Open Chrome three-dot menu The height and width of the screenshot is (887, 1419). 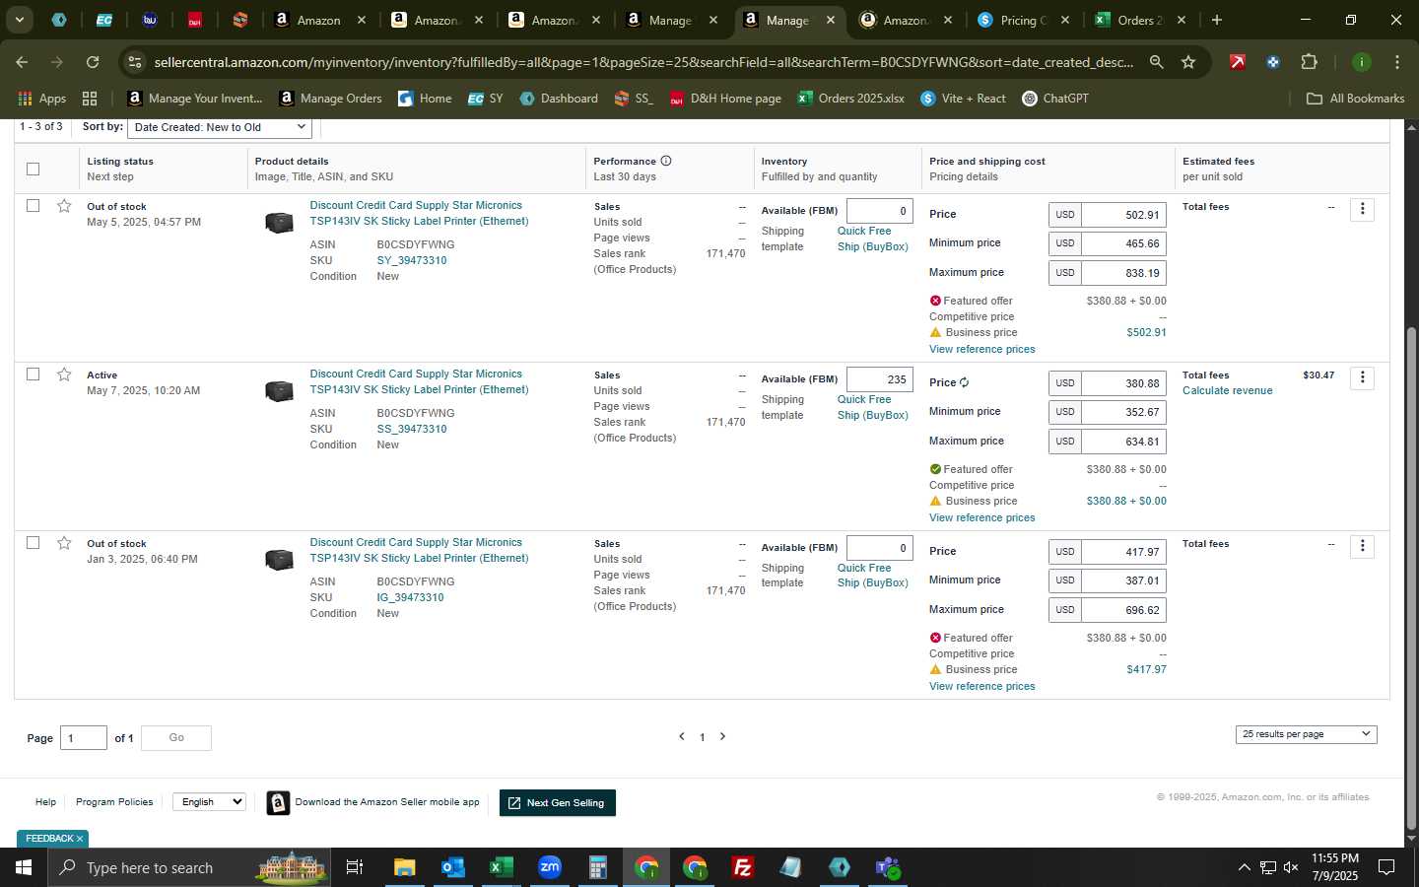(1396, 62)
